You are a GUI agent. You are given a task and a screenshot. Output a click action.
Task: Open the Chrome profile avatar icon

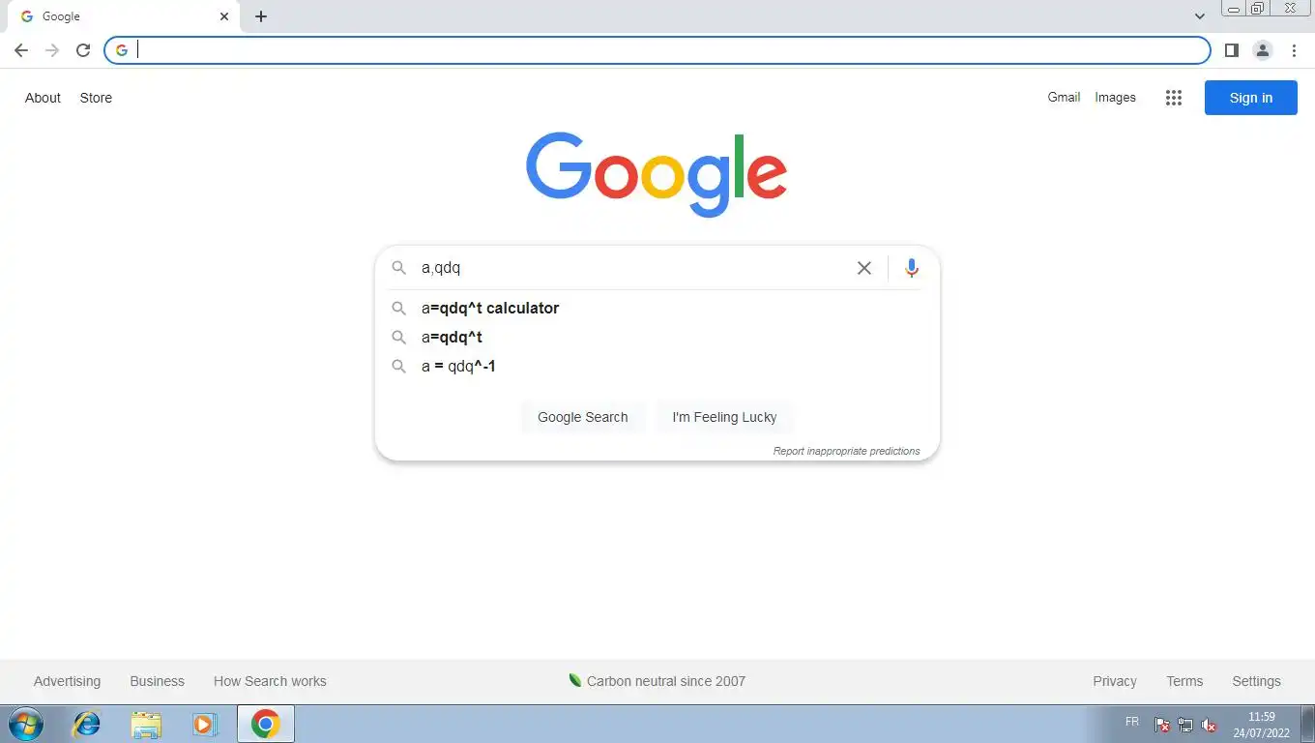click(1263, 50)
